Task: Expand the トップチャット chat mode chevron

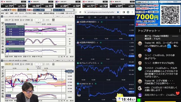Action: click(159, 31)
